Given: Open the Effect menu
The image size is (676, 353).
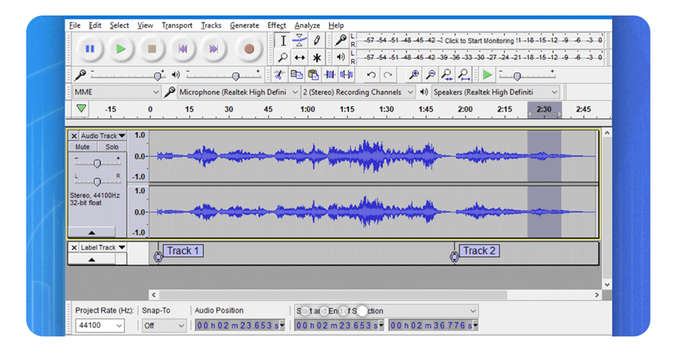Looking at the screenshot, I should click(x=276, y=25).
